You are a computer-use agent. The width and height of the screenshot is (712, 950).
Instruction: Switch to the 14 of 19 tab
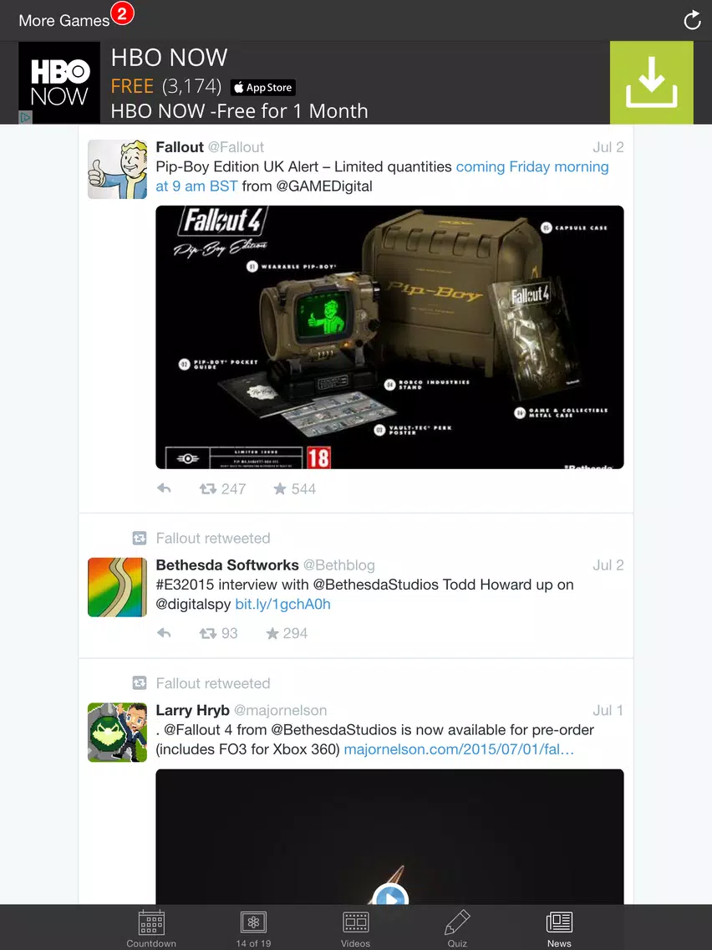point(254,928)
